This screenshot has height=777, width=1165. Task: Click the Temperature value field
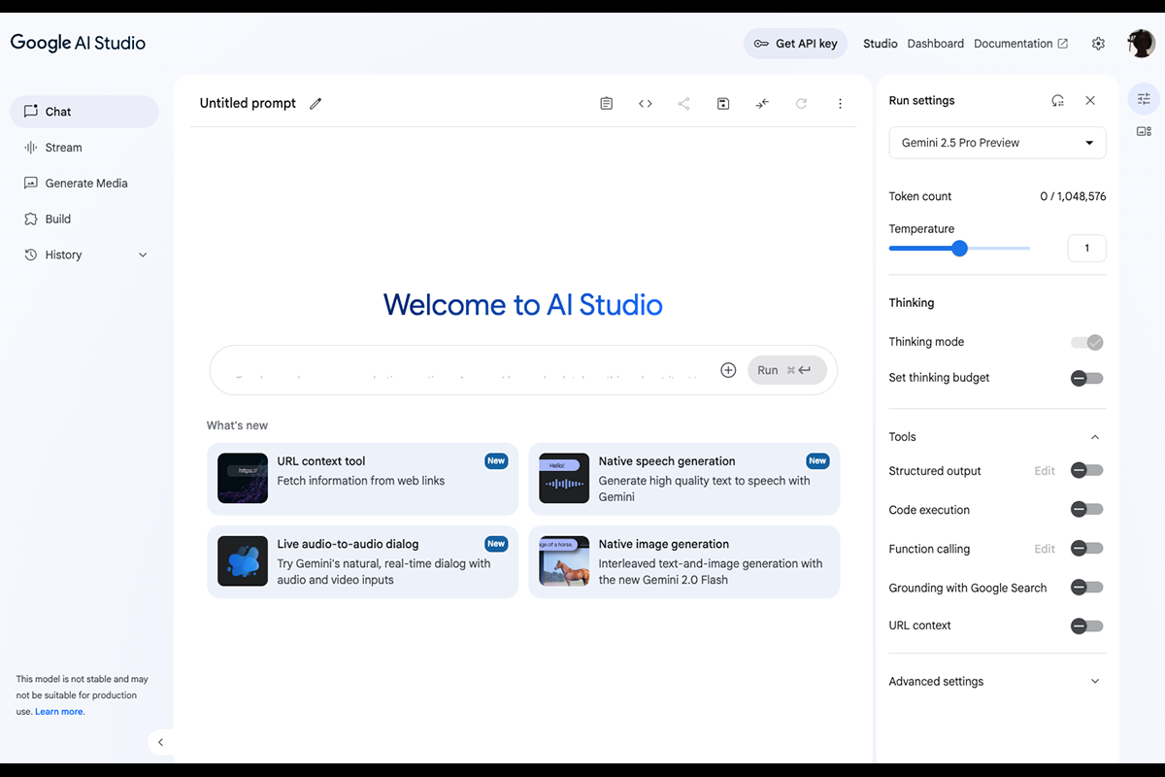click(x=1086, y=249)
